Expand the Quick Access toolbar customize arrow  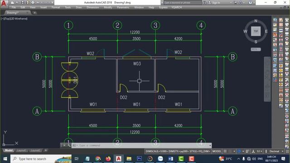(53, 3)
